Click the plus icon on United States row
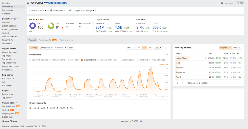This screenshot has width=248, height=129. [206, 58]
